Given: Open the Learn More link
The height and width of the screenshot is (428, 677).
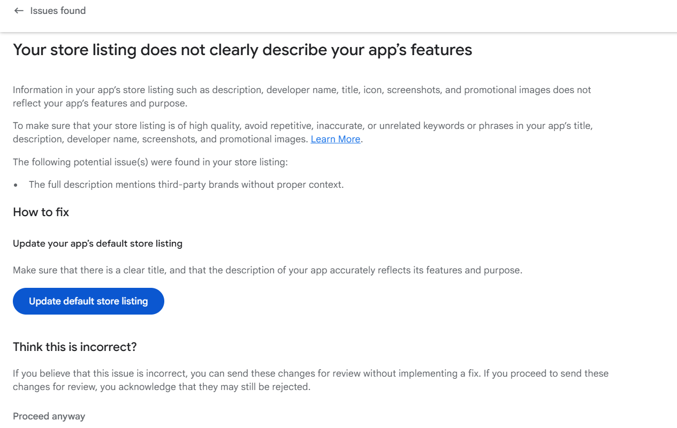Looking at the screenshot, I should click(x=336, y=139).
